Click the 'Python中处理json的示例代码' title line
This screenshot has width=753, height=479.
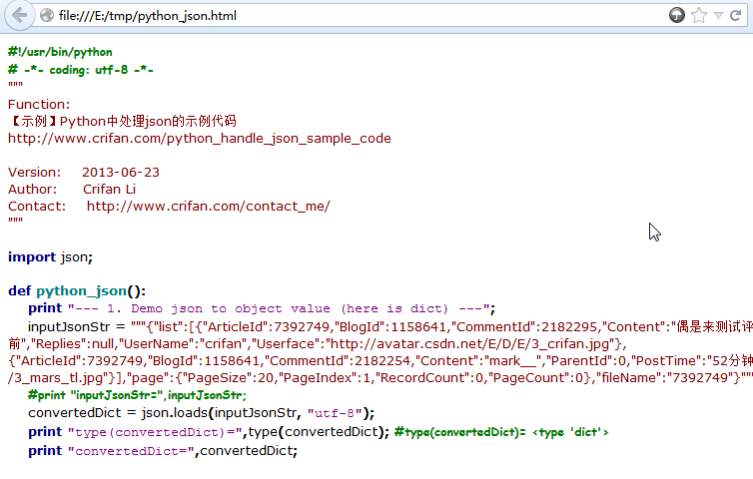[122, 121]
